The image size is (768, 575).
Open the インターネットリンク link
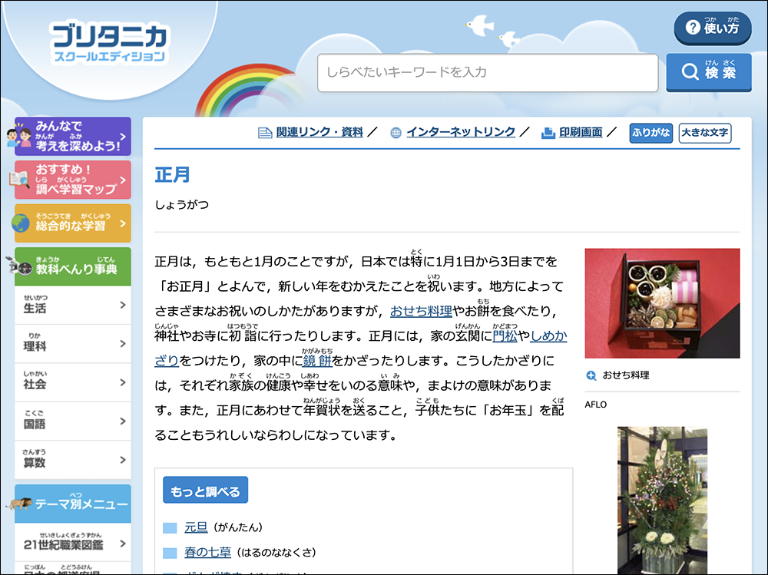[460, 132]
